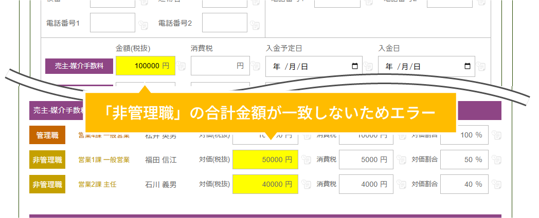Click the icon beside the 50 % 対価割合 field
This screenshot has width=539, height=218.
496,160
